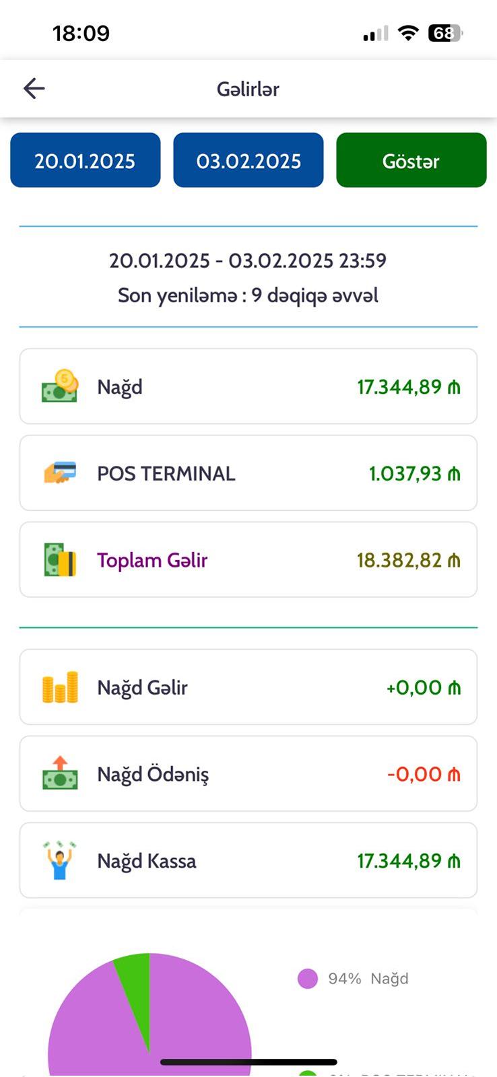The image size is (497, 1077).
Task: Tap the Toplam Gəlir amount 18.382,82
Action: 408,560
